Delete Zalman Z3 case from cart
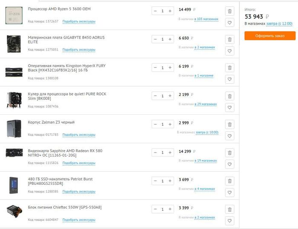The image size is (298, 229). (x=229, y=124)
